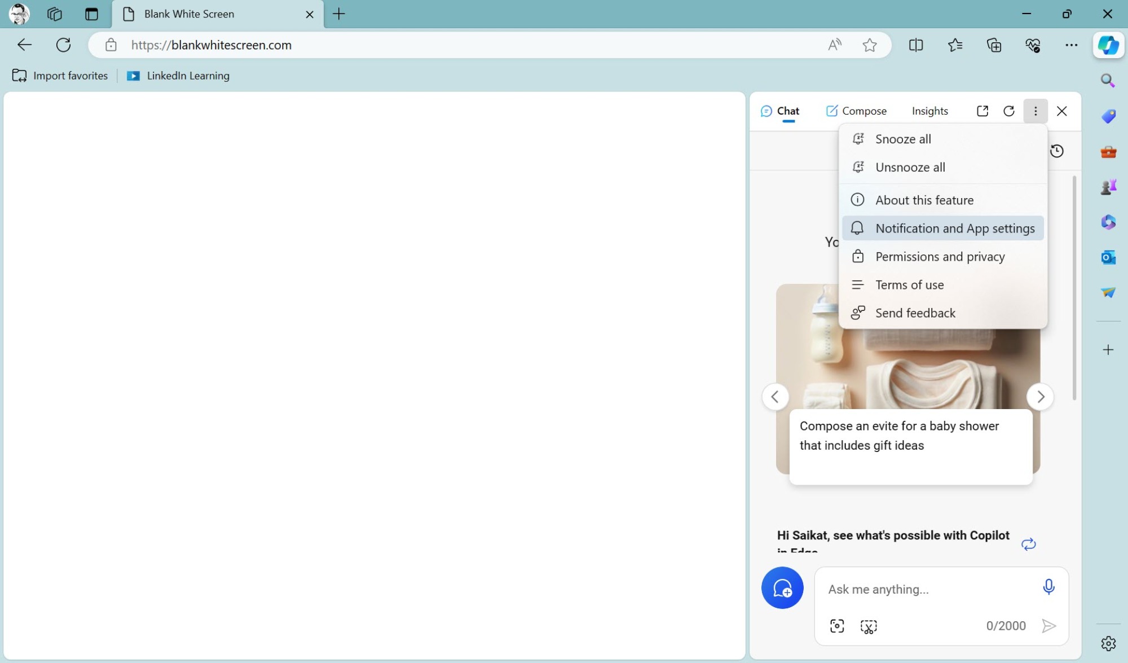This screenshot has width=1128, height=663.
Task: Add a screenshot to the chat
Action: (x=869, y=626)
